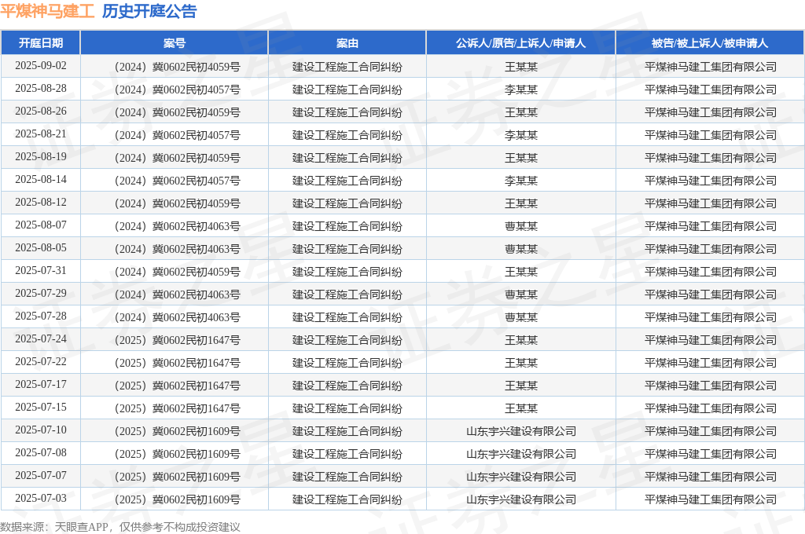Click the date cell 2025-07-17

click(41, 384)
